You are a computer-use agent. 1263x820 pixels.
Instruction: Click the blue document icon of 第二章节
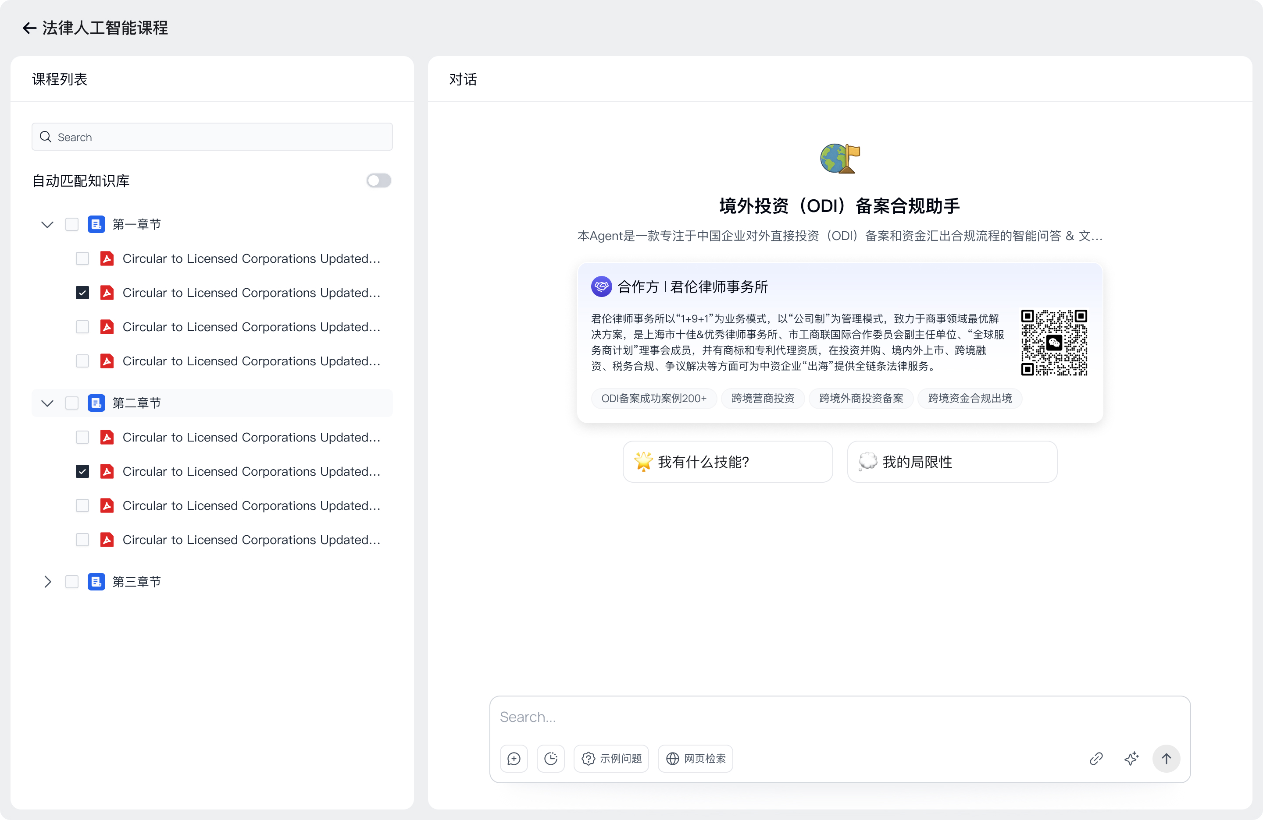tap(96, 403)
